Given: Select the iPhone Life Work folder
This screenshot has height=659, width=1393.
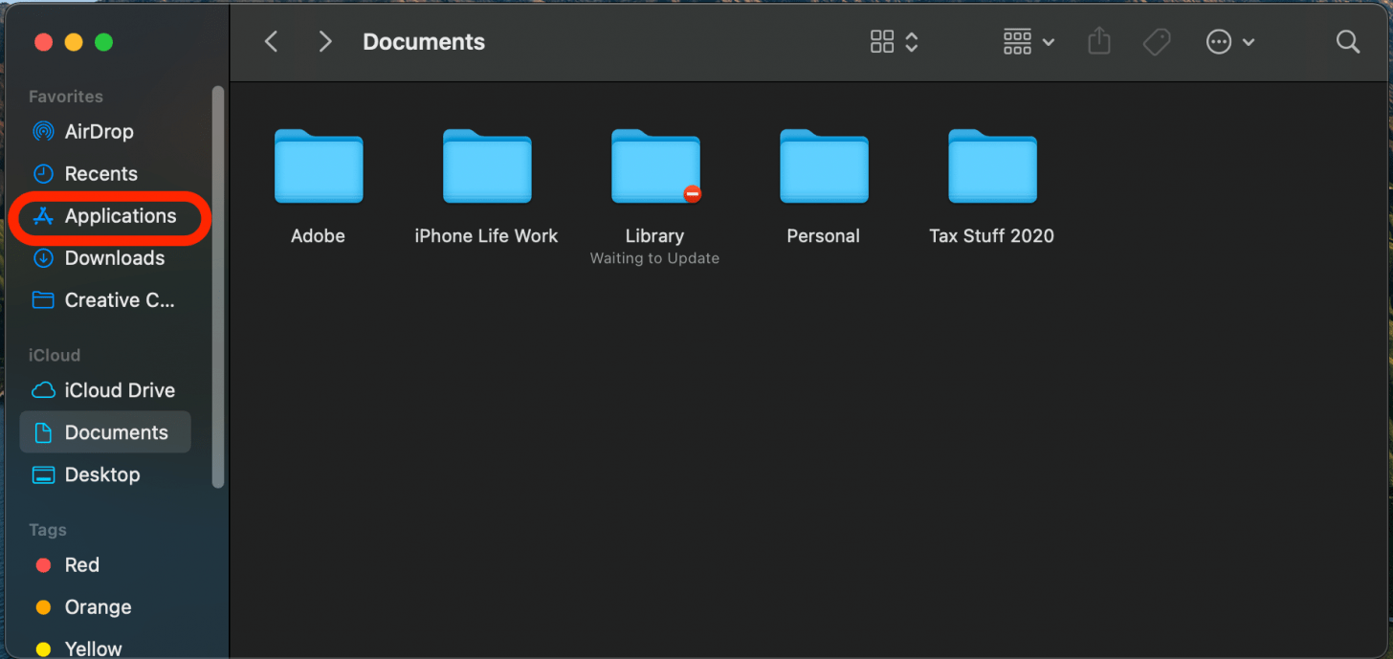Looking at the screenshot, I should click(486, 187).
